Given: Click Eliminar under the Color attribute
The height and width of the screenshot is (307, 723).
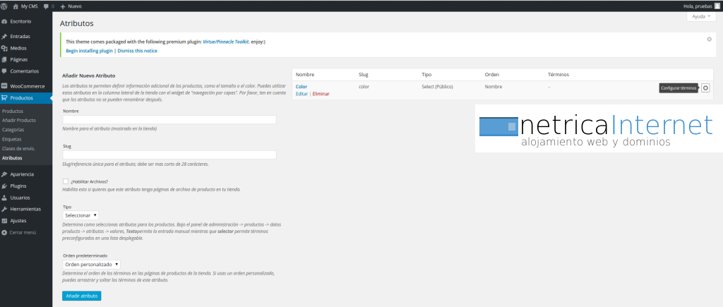Looking at the screenshot, I should pos(321,94).
